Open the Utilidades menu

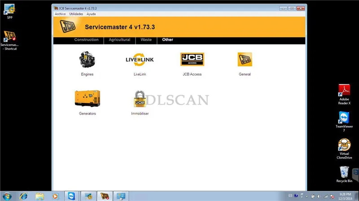(x=76, y=14)
